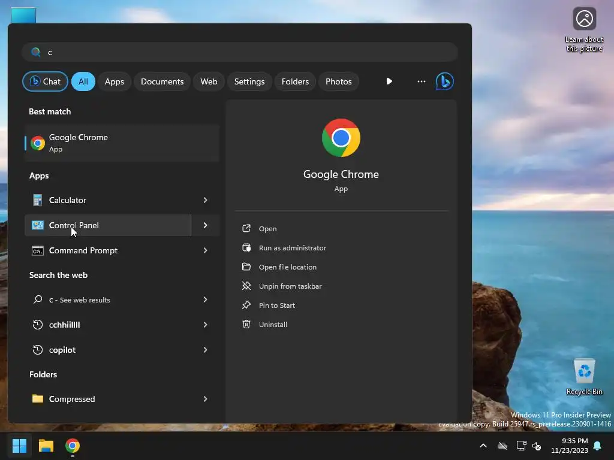Open the Bing Chat filter chip
The height and width of the screenshot is (460, 614).
45,81
